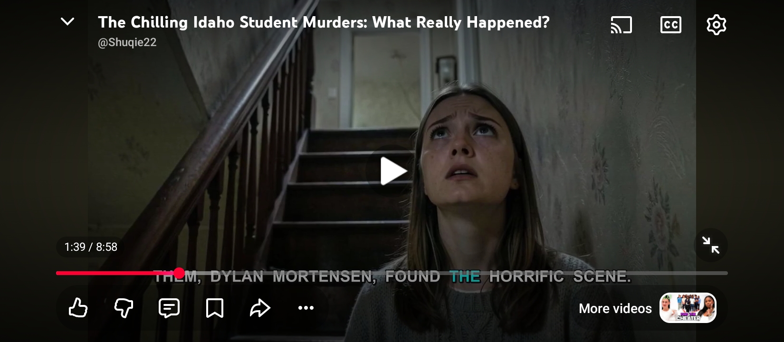
Task: Share the video with arrow icon
Action: [260, 308]
